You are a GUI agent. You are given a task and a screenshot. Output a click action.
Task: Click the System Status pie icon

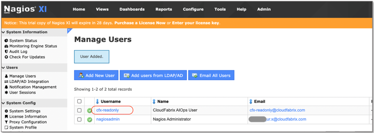point(7,41)
